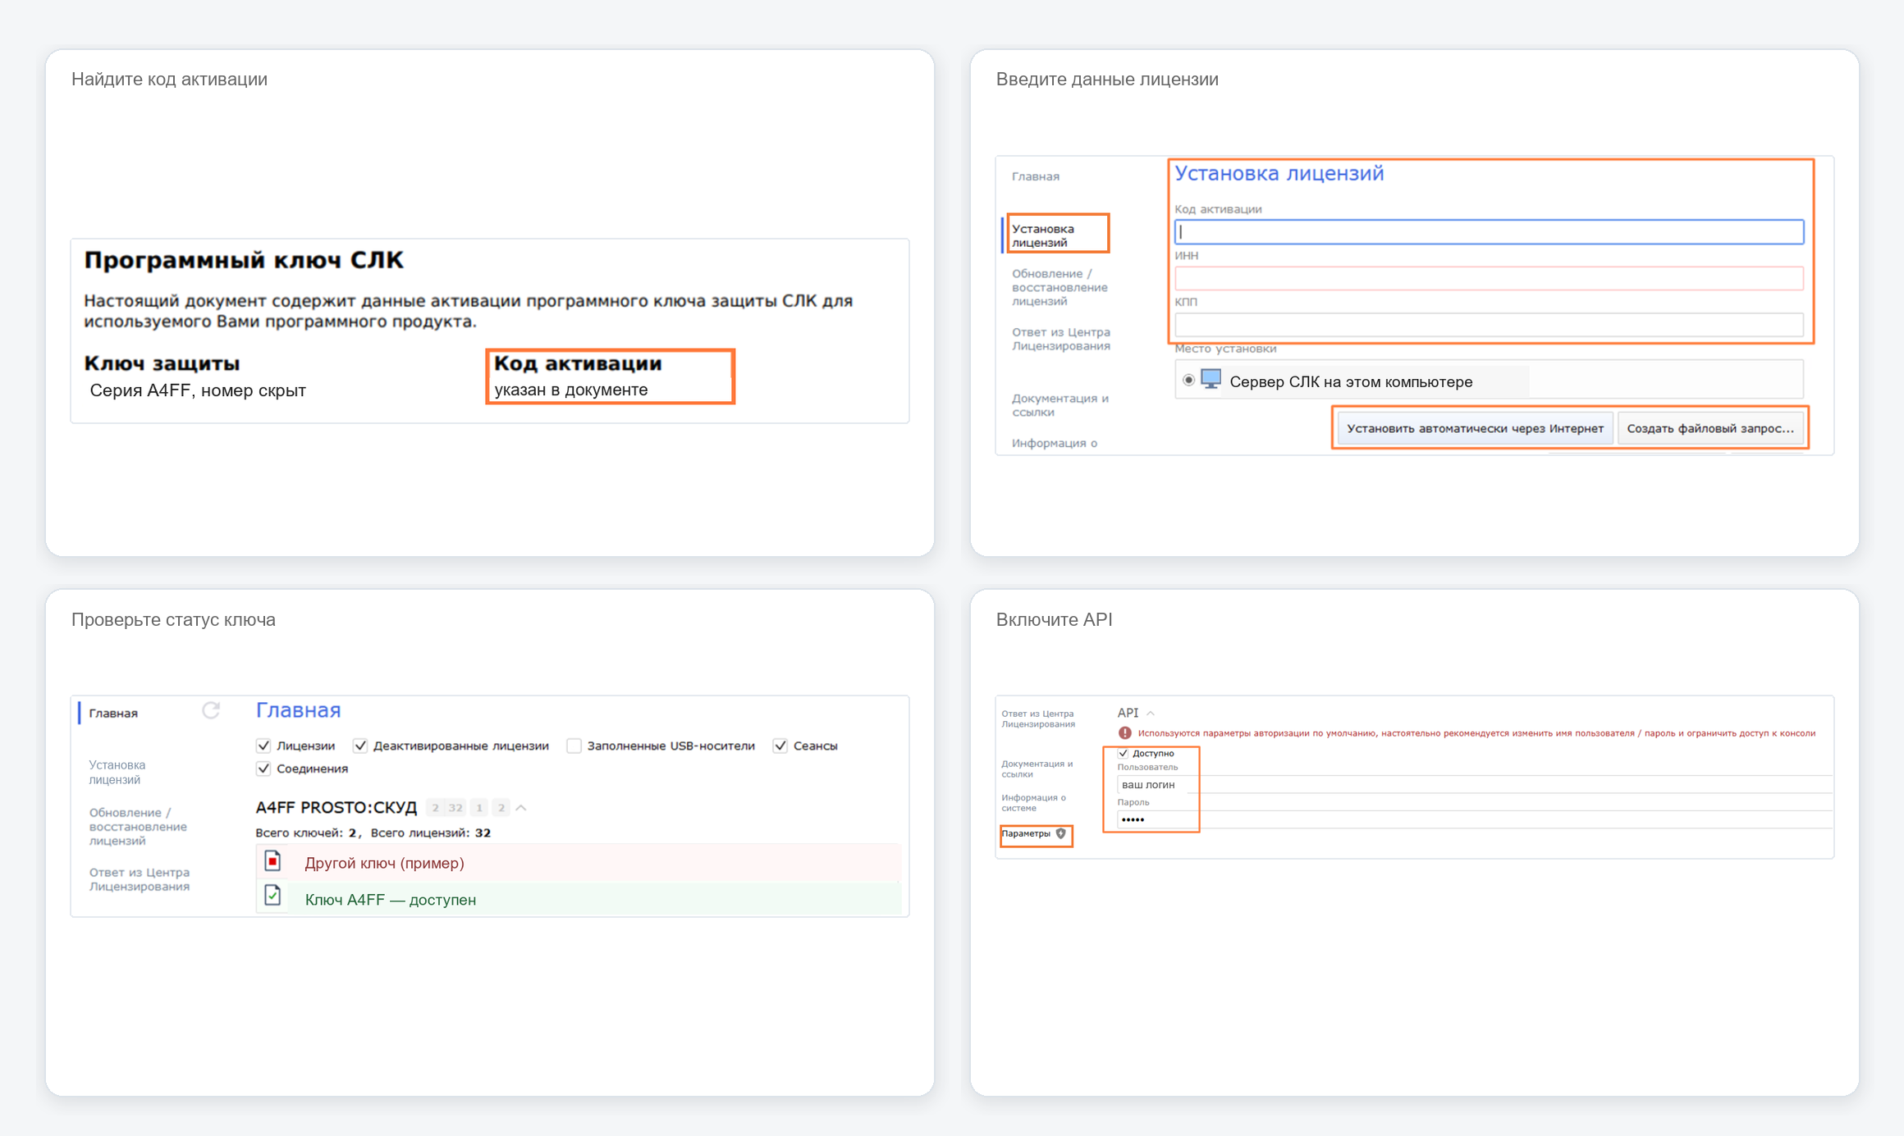Select the Ключ A4FF — доступен row
This screenshot has height=1136, width=1904.
[x=579, y=899]
